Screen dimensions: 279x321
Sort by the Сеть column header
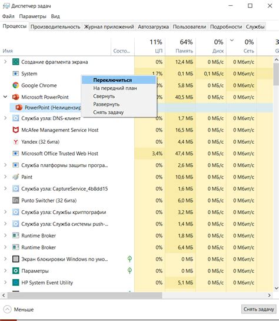(x=241, y=47)
